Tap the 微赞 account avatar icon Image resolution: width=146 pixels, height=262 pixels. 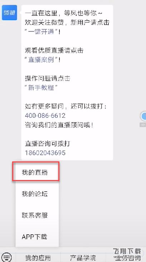pos(9,13)
